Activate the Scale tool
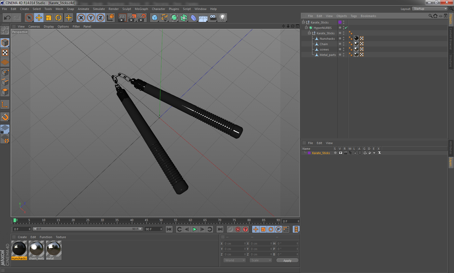Screen dimensions: 454x273 click(x=49, y=18)
